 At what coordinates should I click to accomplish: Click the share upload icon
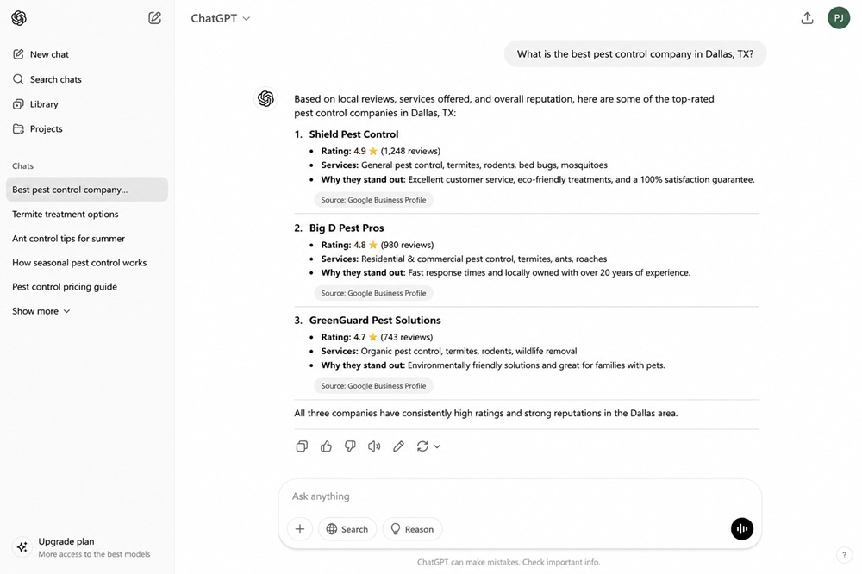[807, 18]
